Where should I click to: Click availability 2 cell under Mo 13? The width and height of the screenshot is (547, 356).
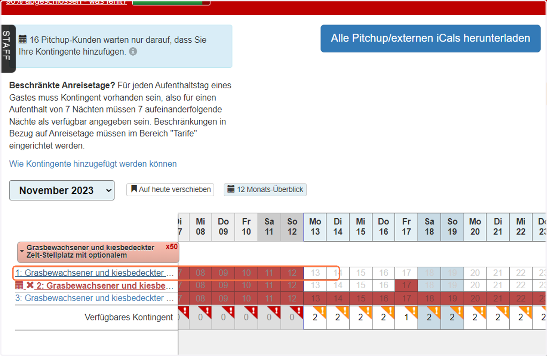pyautogui.click(x=315, y=318)
